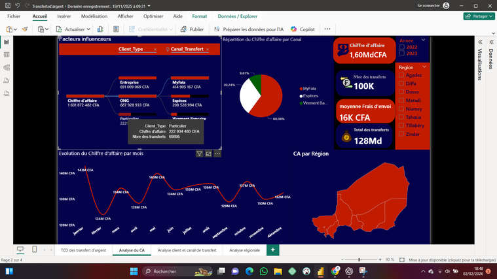
Task: Open the Modélisation ribbon tab
Action: (94, 16)
